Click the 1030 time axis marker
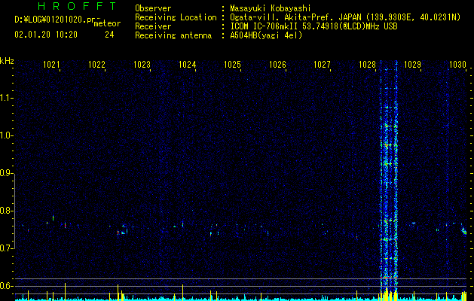This screenshot has height=301, width=474. point(457,64)
